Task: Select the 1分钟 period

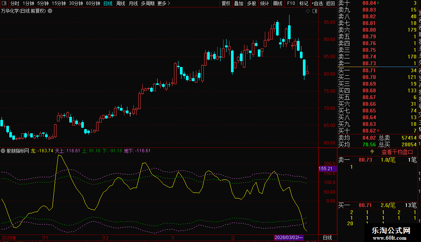Action: pyautogui.click(x=28, y=3)
